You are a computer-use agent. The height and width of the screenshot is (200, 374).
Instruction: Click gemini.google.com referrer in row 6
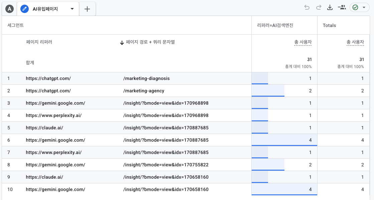[55, 140]
